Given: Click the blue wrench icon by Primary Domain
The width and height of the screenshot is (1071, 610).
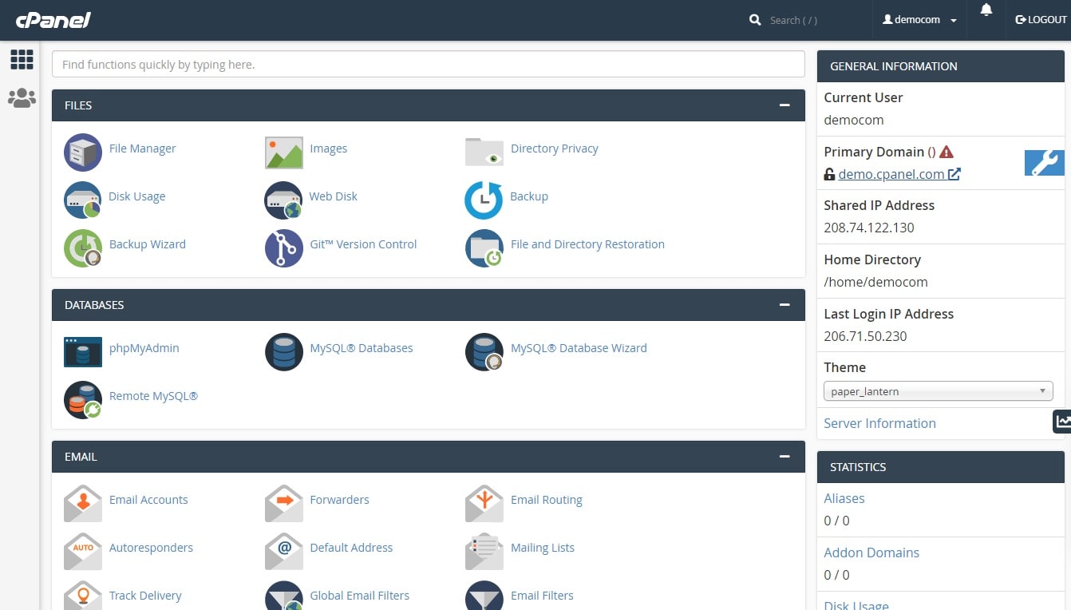Looking at the screenshot, I should 1044,163.
